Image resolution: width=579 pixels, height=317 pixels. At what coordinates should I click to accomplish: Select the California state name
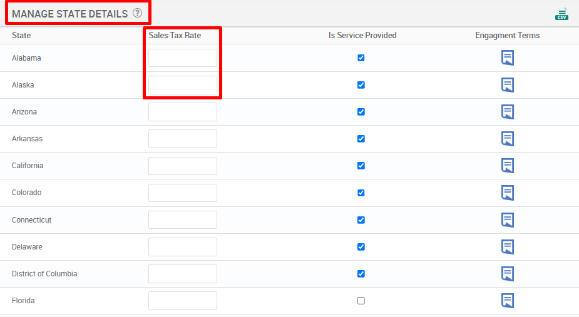(28, 166)
